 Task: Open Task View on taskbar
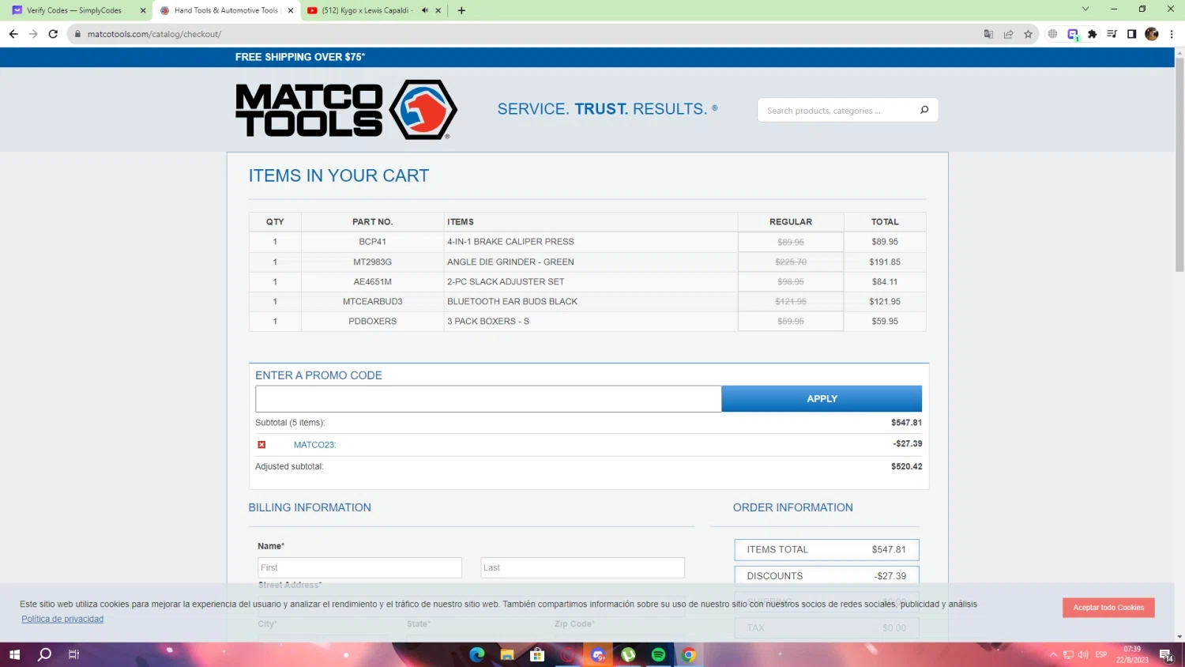coord(73,654)
